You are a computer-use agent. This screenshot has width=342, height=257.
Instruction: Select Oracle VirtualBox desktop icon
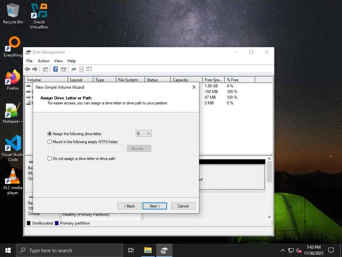39,16
